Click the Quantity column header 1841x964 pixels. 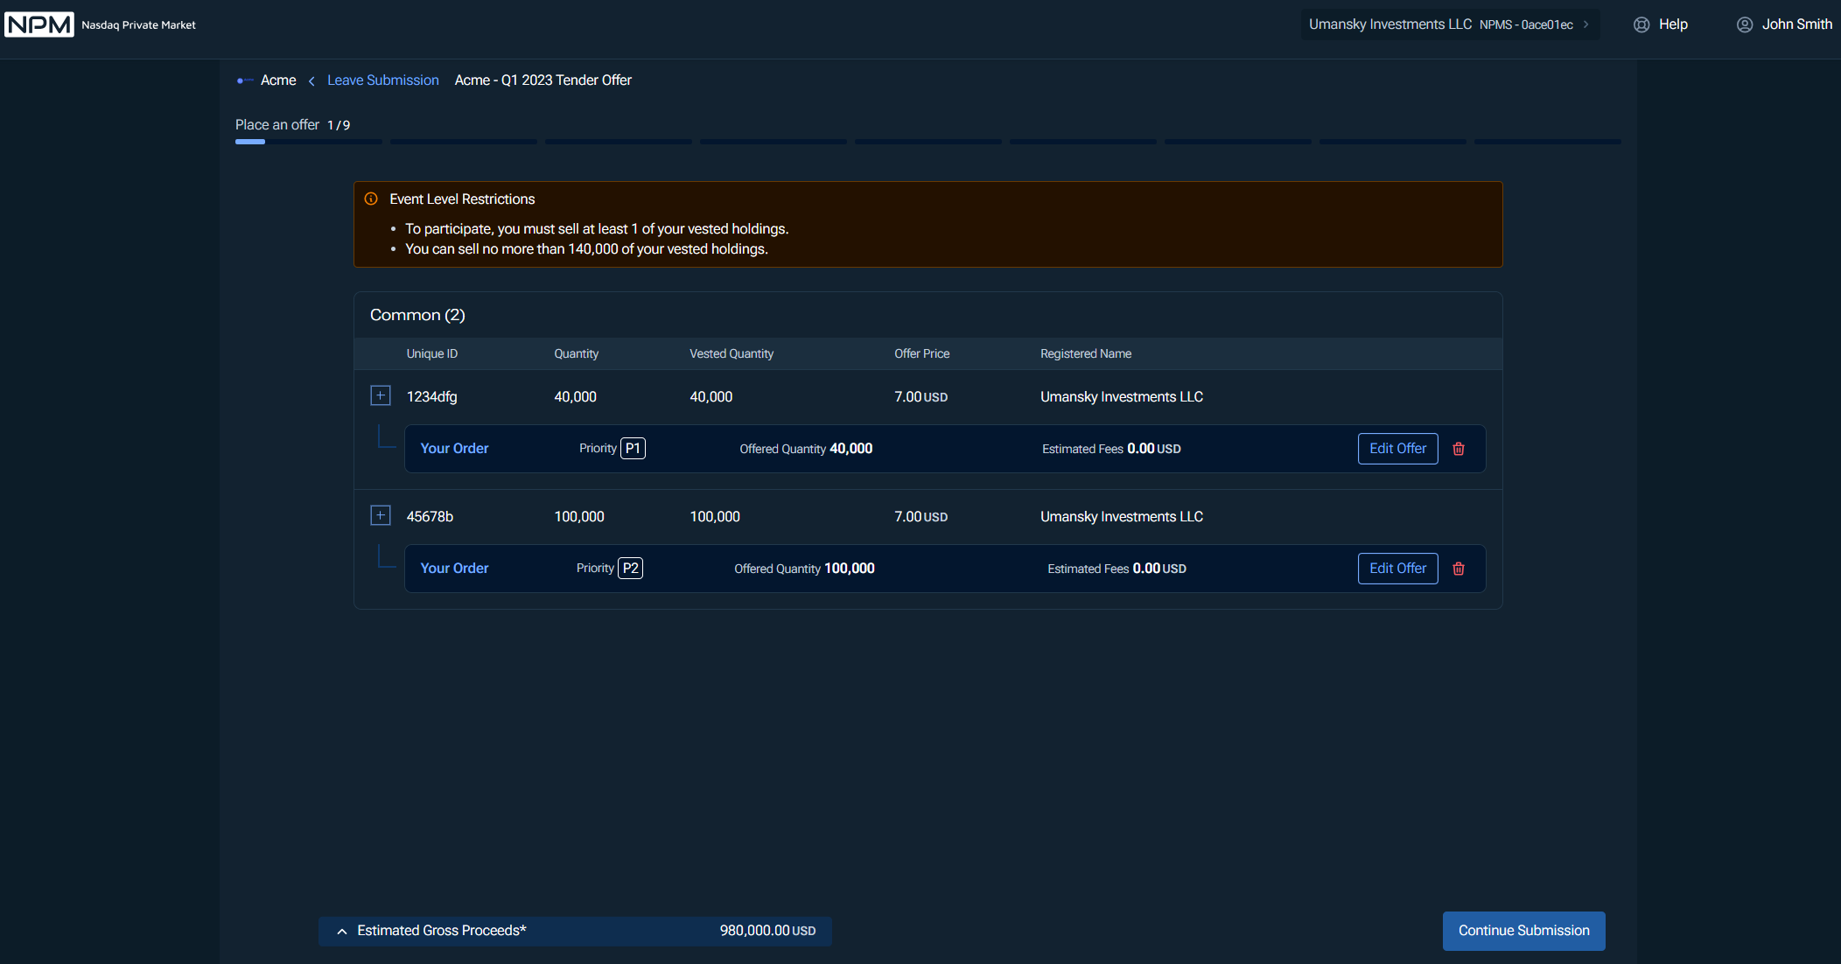click(x=577, y=353)
